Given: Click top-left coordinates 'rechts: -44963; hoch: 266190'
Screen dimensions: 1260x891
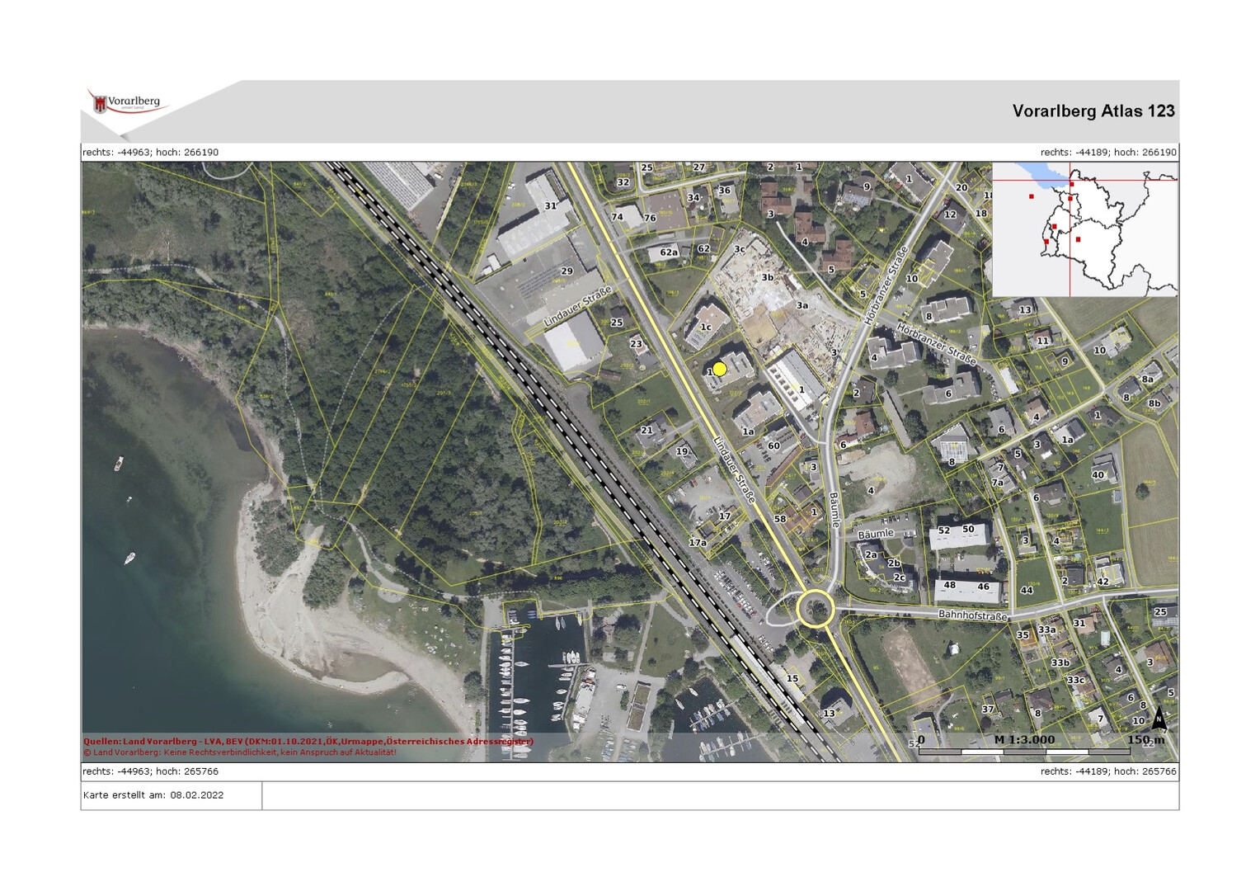Looking at the screenshot, I should pyautogui.click(x=151, y=153).
